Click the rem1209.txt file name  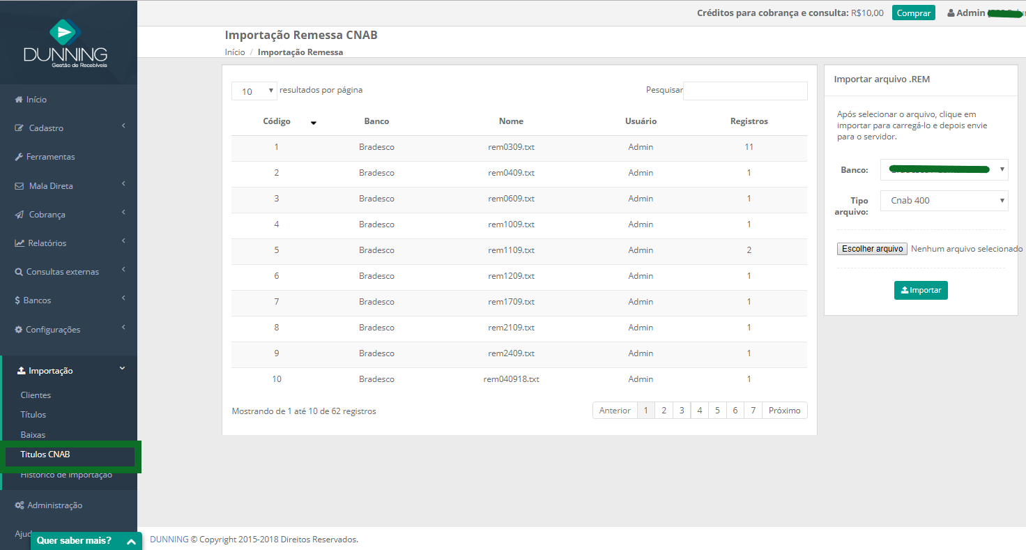[511, 276]
